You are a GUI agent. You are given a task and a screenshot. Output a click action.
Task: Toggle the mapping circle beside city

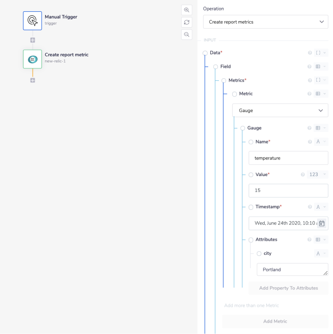tap(258, 253)
